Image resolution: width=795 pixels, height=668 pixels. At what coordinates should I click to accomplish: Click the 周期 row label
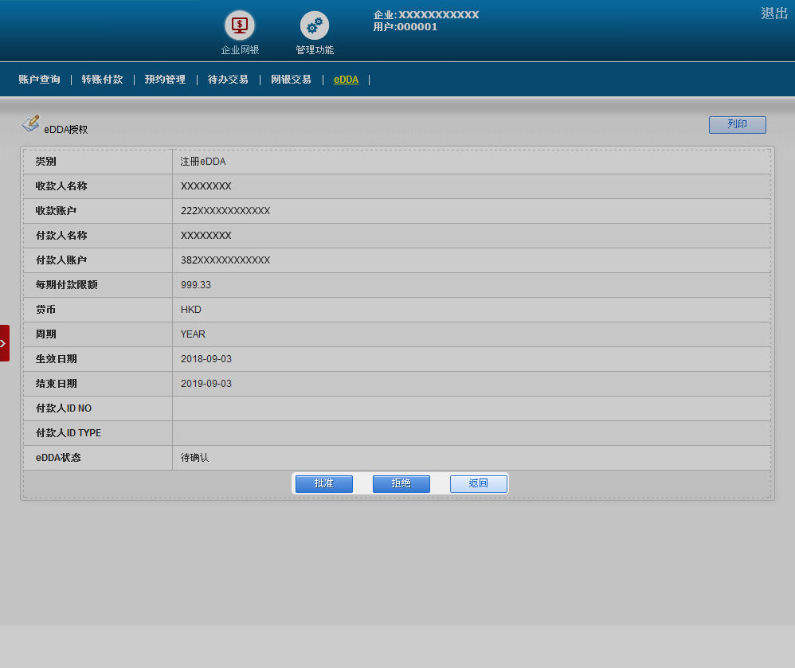coord(45,334)
